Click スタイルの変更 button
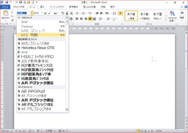The height and width of the screenshot is (133, 188). point(172,16)
